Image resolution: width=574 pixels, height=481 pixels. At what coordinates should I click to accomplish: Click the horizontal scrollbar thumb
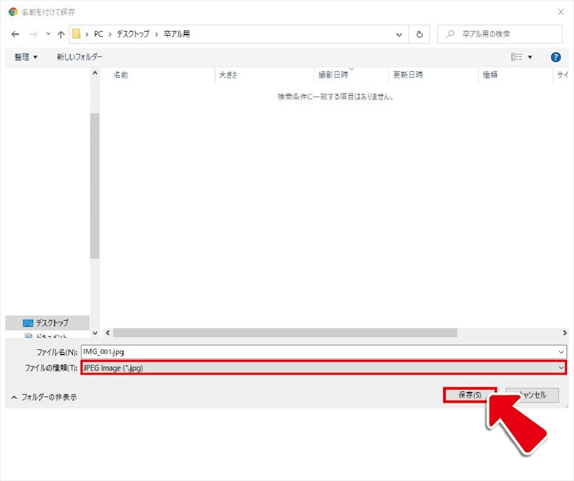(x=285, y=333)
